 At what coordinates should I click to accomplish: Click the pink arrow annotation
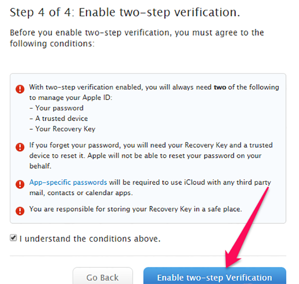[x=247, y=227]
